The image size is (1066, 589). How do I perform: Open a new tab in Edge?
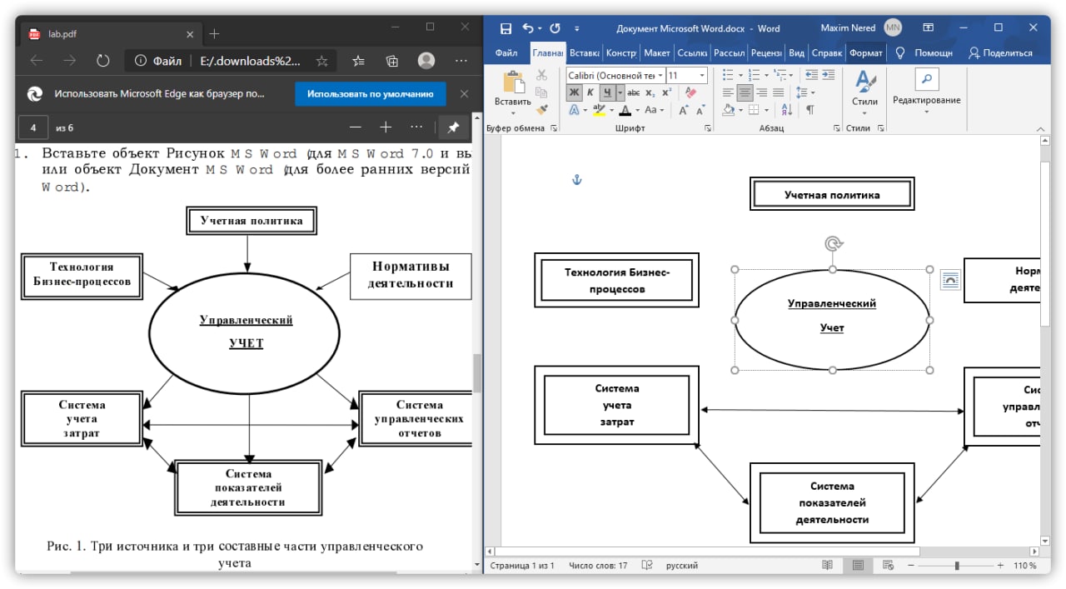pos(214,34)
